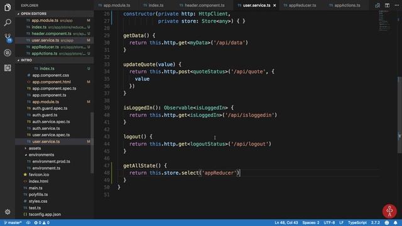Change end of line via LF item
This screenshot has height=226, width=402.
[x=341, y=223]
